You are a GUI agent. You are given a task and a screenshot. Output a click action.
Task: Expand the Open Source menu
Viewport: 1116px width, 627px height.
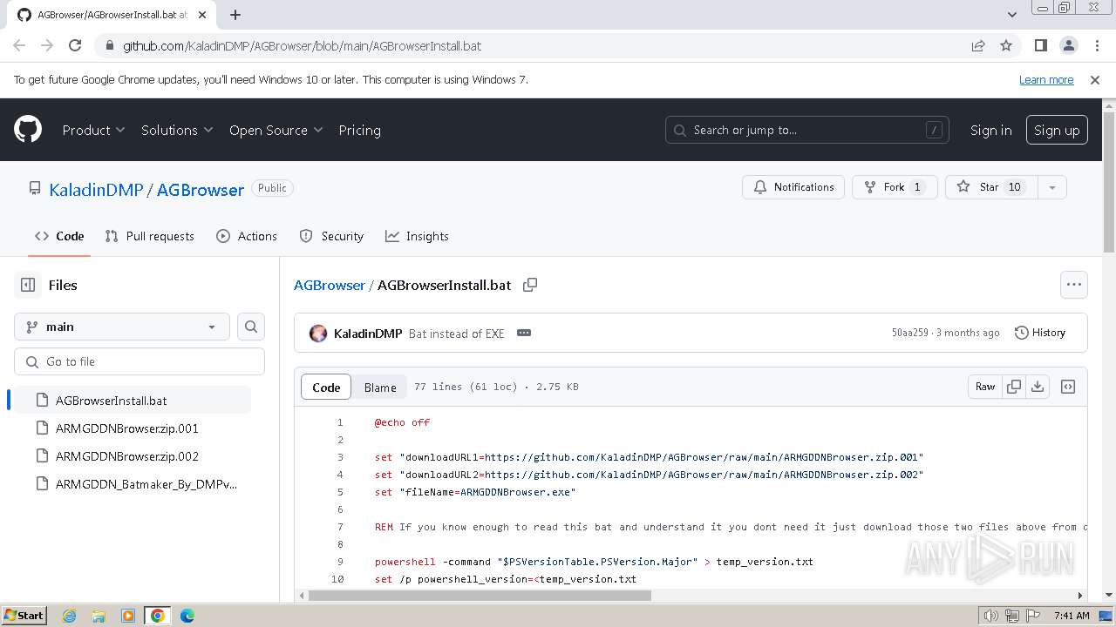276,130
